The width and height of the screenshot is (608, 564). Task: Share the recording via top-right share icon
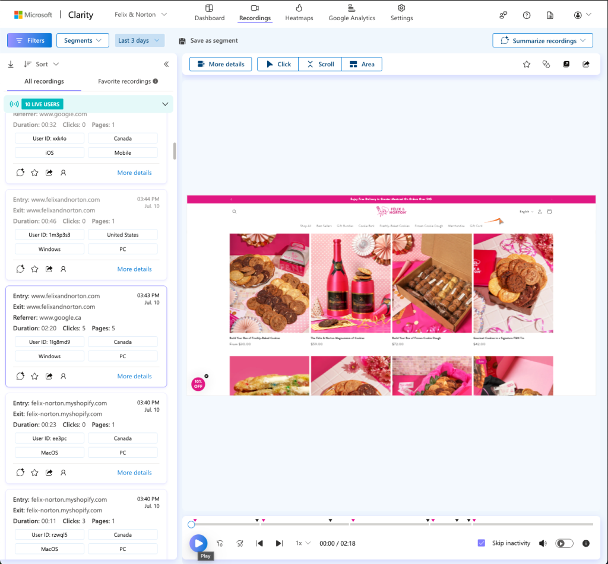[x=586, y=64]
